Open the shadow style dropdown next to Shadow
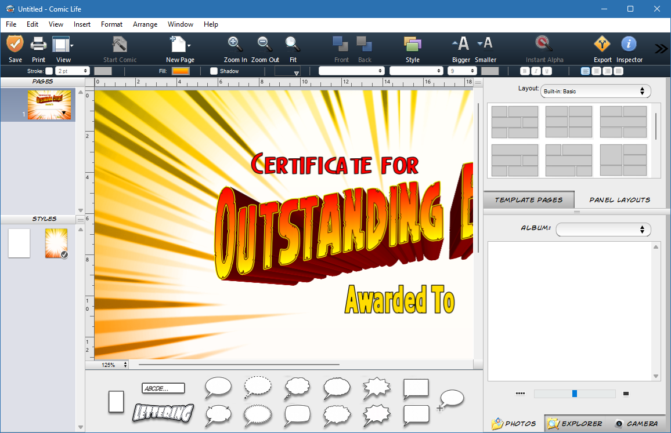This screenshot has height=433, width=671. tap(287, 71)
